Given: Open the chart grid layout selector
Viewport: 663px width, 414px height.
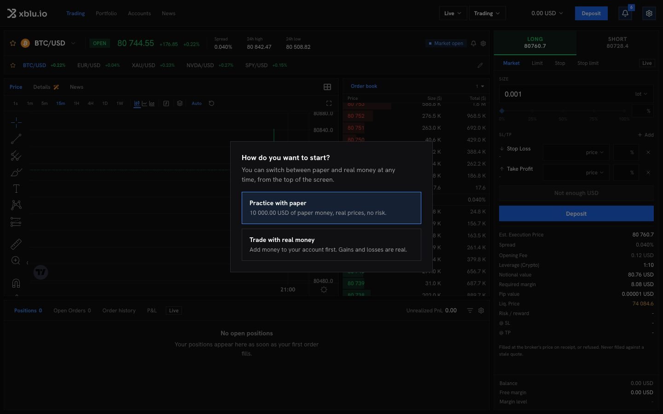Looking at the screenshot, I should click(x=327, y=87).
